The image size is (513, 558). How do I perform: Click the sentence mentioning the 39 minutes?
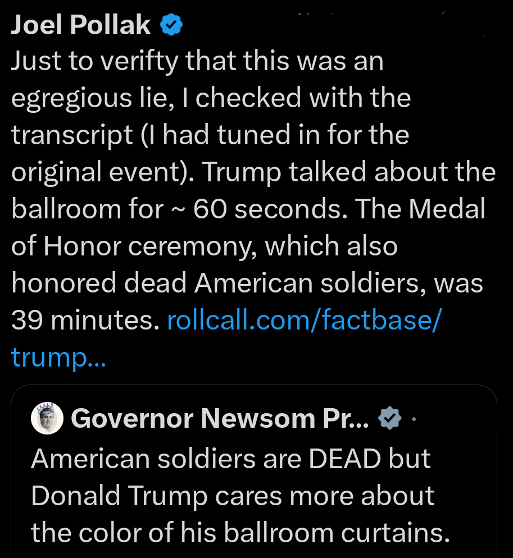[84, 320]
